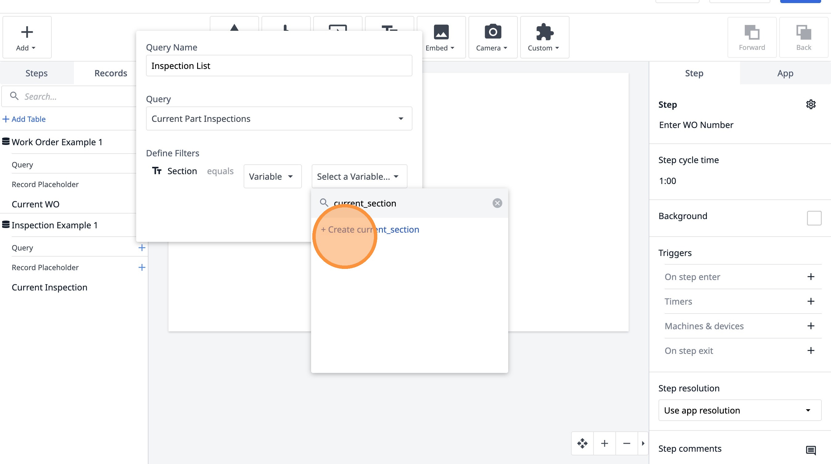Toggle the Background color checkbox

(x=813, y=218)
